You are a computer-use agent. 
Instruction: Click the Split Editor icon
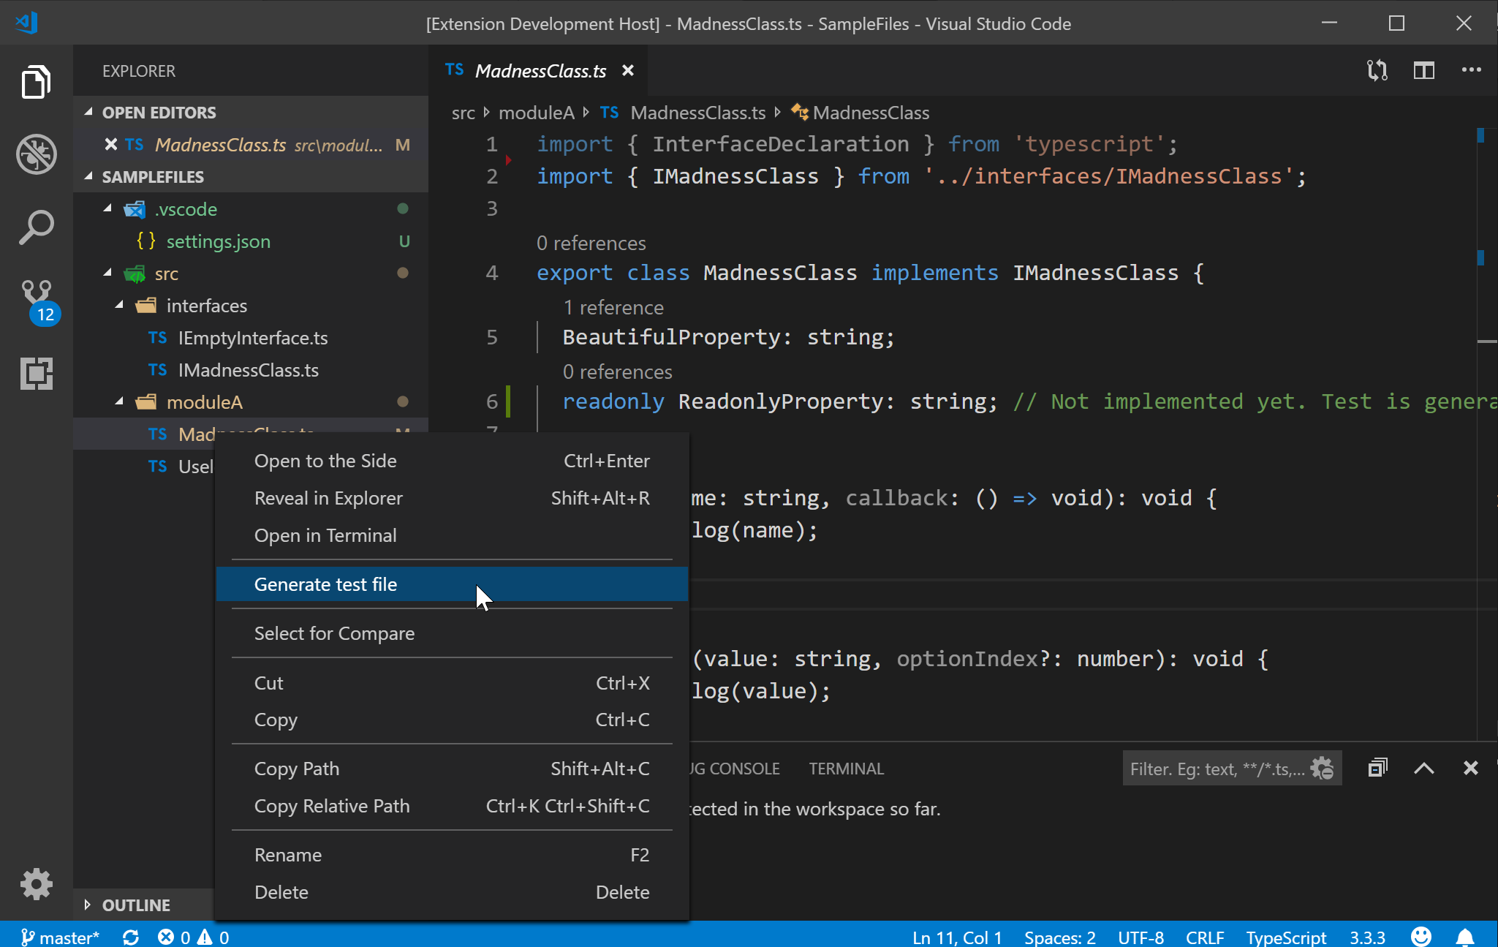tap(1424, 71)
